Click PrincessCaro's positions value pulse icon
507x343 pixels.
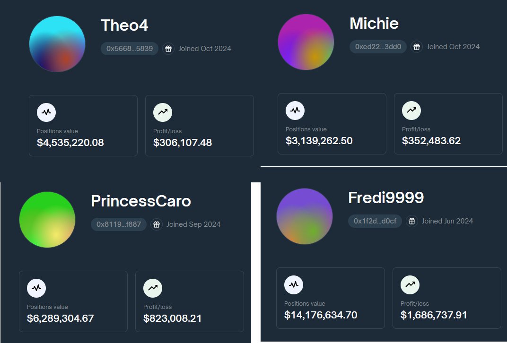(36, 288)
